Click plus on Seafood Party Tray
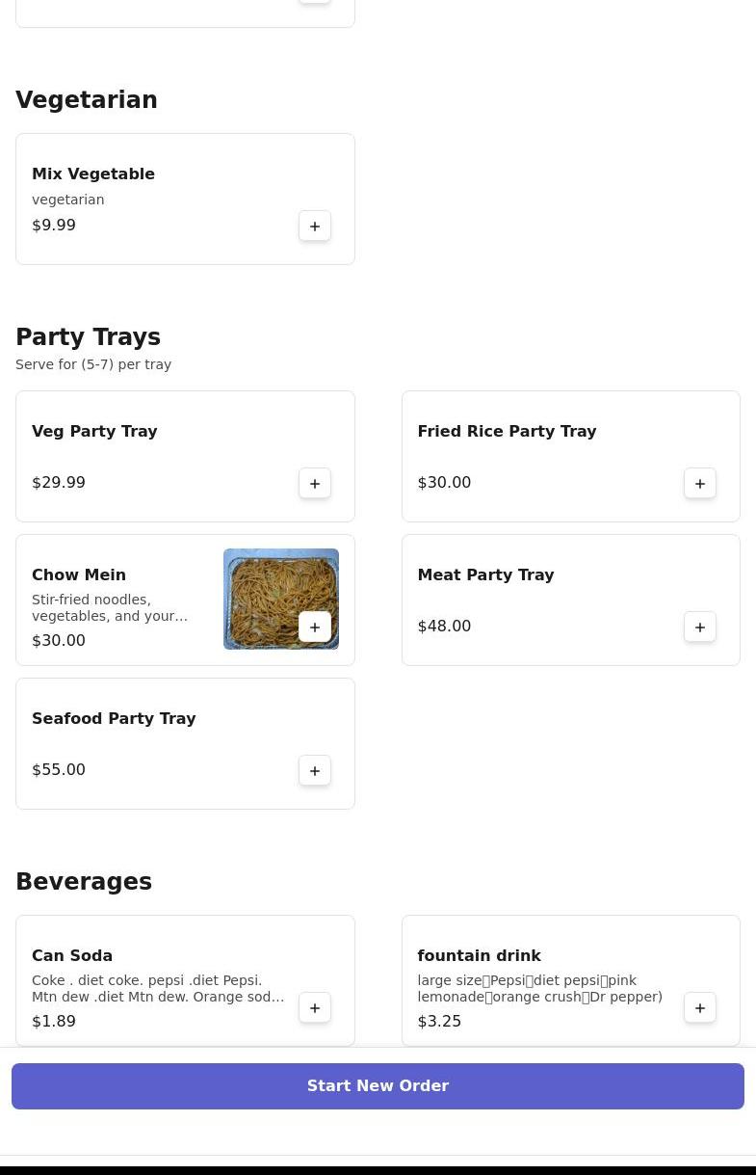 click(315, 771)
